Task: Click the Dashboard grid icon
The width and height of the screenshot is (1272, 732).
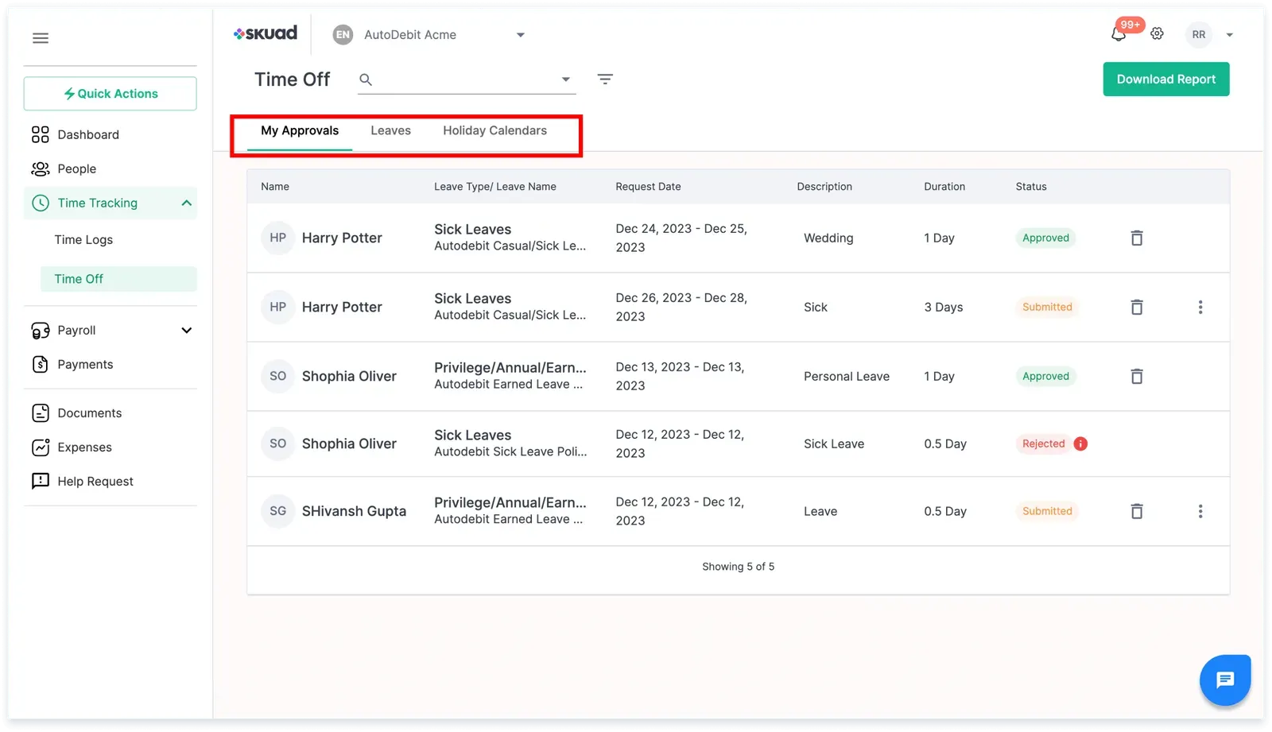Action: [41, 134]
